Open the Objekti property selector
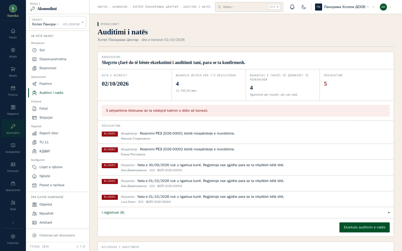This screenshot has height=251, width=402. [58, 22]
